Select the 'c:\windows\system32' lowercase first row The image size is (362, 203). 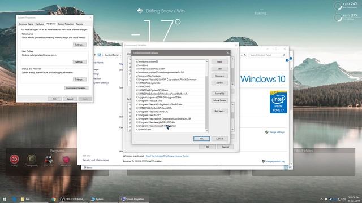click(x=170, y=61)
